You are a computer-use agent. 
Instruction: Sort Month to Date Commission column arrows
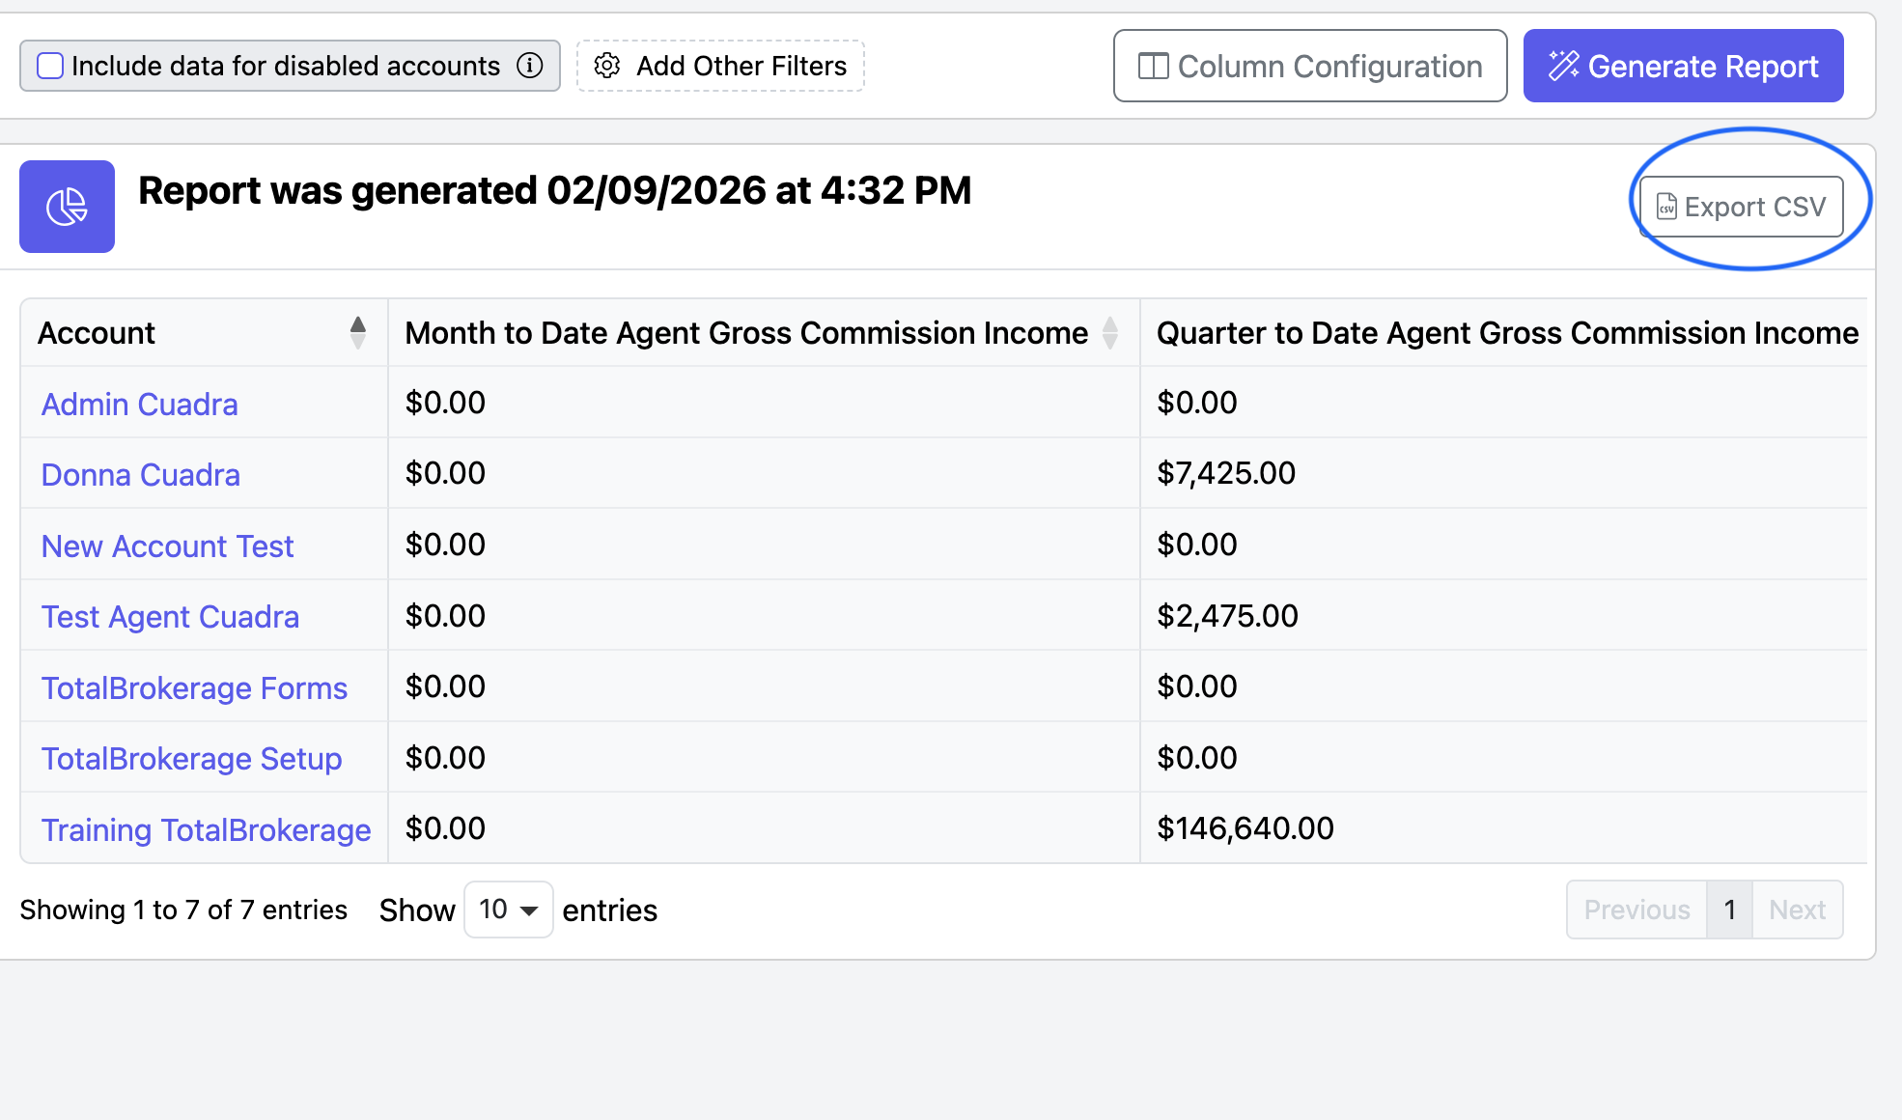[x=1110, y=332]
